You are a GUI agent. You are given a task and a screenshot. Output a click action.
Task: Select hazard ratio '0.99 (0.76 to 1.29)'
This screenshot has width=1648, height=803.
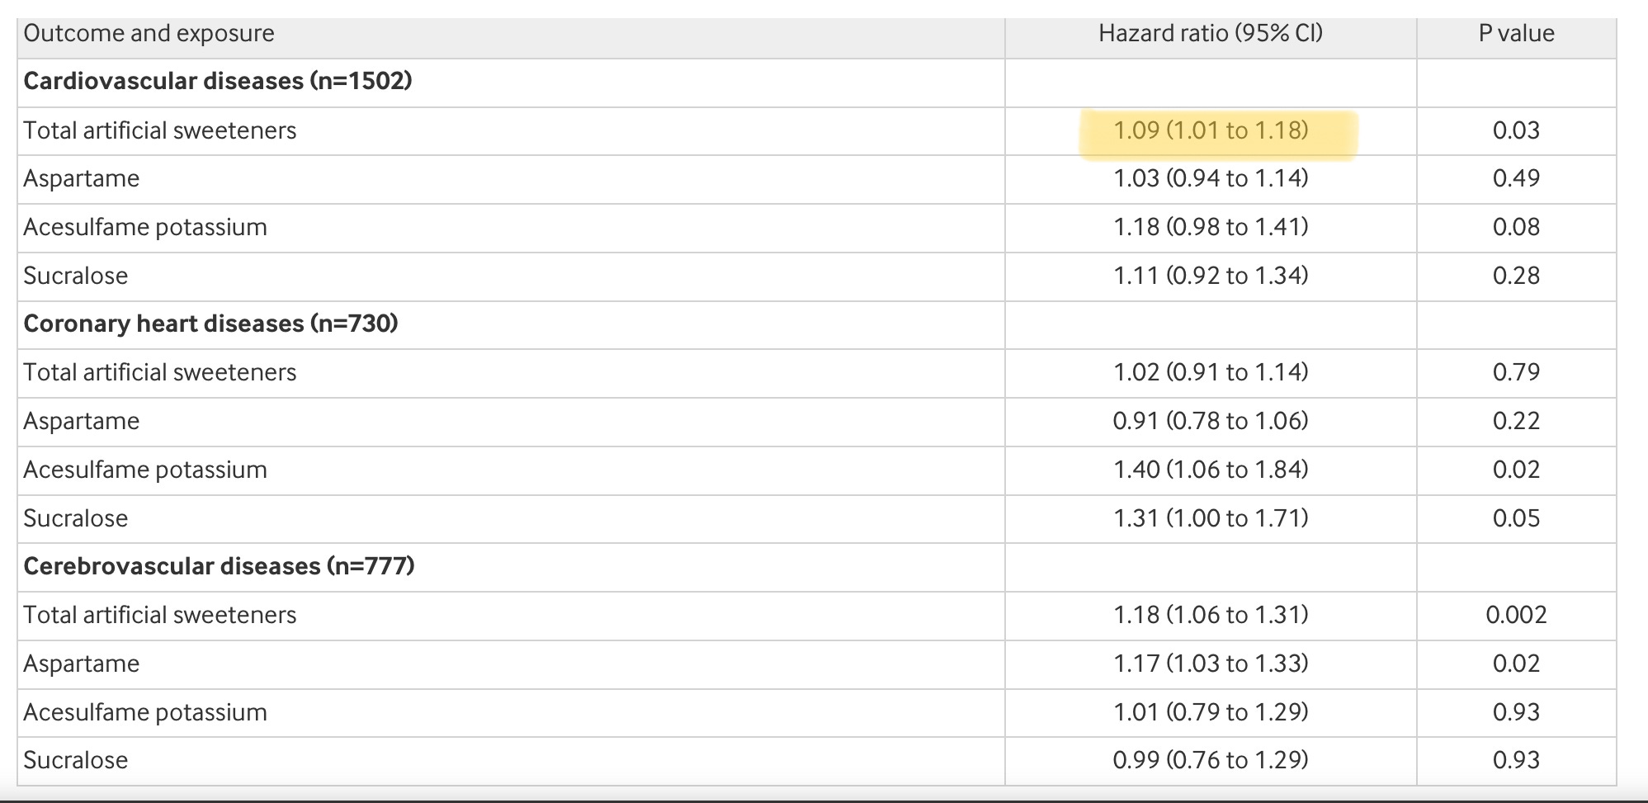tap(1211, 760)
